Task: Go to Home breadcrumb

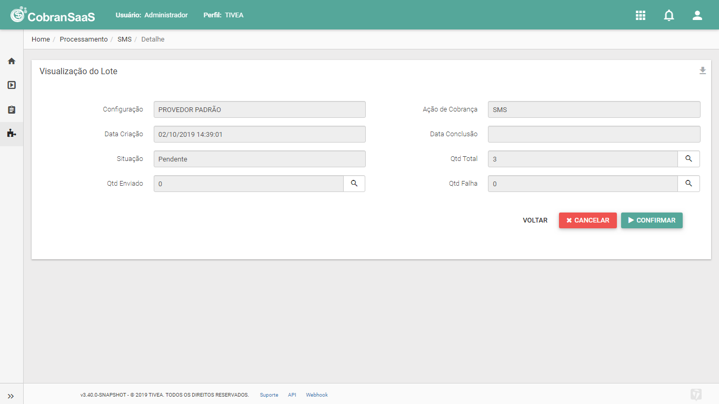Action: [x=41, y=39]
